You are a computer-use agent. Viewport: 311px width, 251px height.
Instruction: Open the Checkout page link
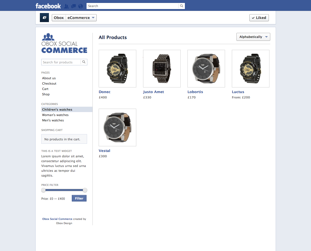coord(49,83)
